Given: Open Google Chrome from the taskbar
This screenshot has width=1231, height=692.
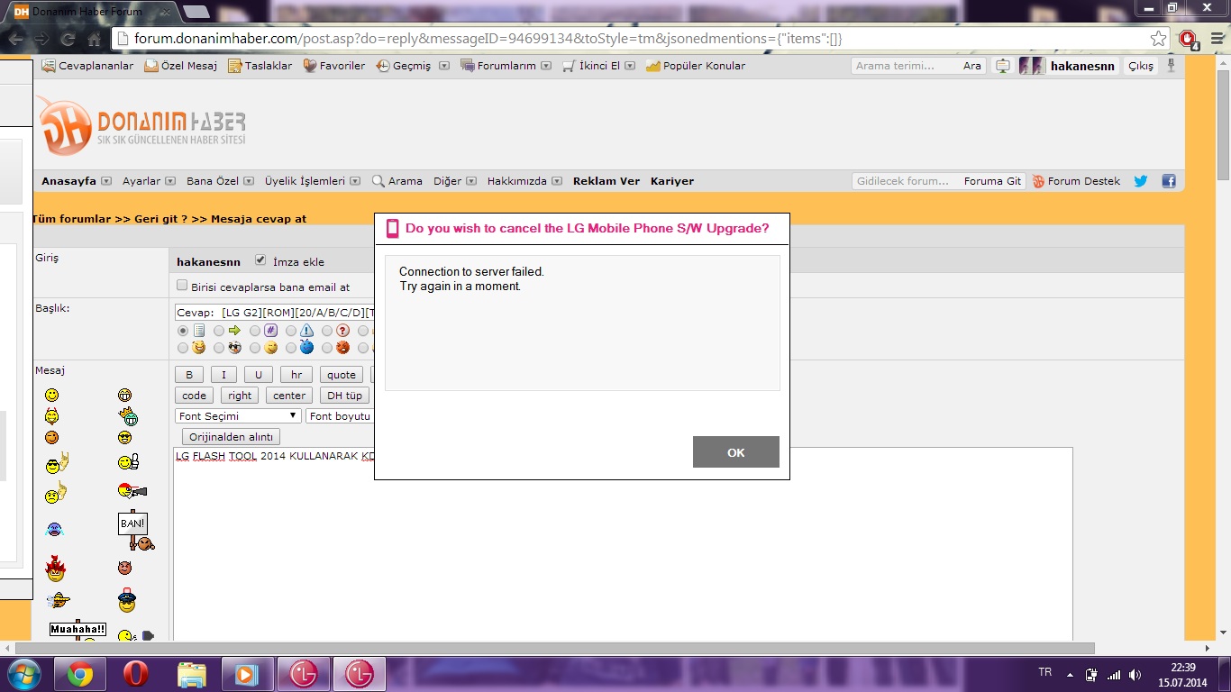Looking at the screenshot, I should 79,674.
